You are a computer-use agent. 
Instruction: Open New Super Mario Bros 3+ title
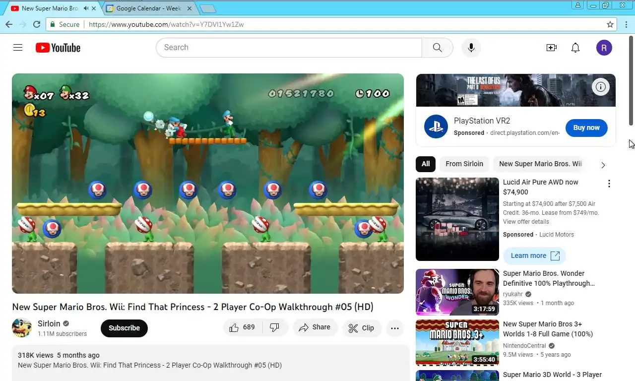548,329
